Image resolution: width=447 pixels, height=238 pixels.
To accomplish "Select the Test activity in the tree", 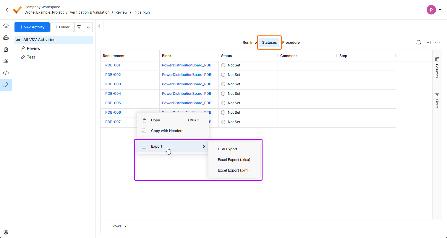I will point(31,57).
